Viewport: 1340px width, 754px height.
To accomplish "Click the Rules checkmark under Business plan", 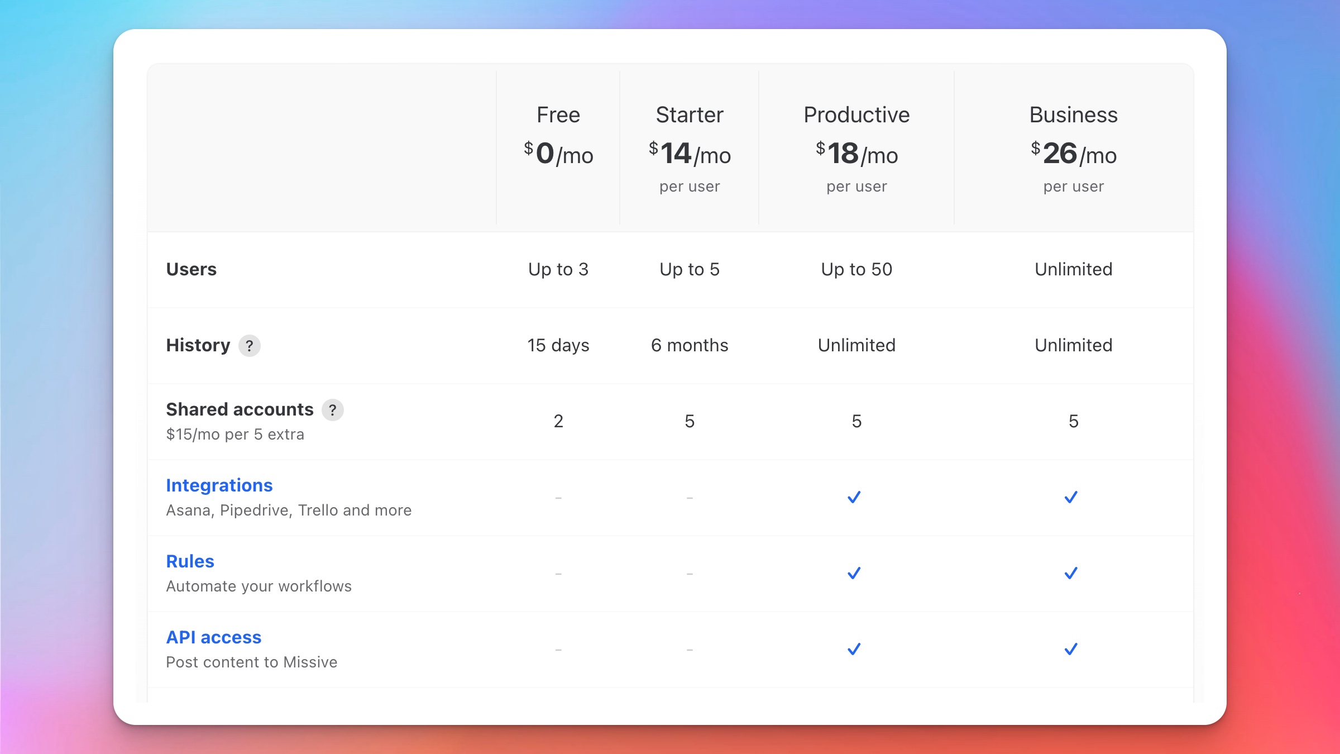I will click(x=1071, y=572).
